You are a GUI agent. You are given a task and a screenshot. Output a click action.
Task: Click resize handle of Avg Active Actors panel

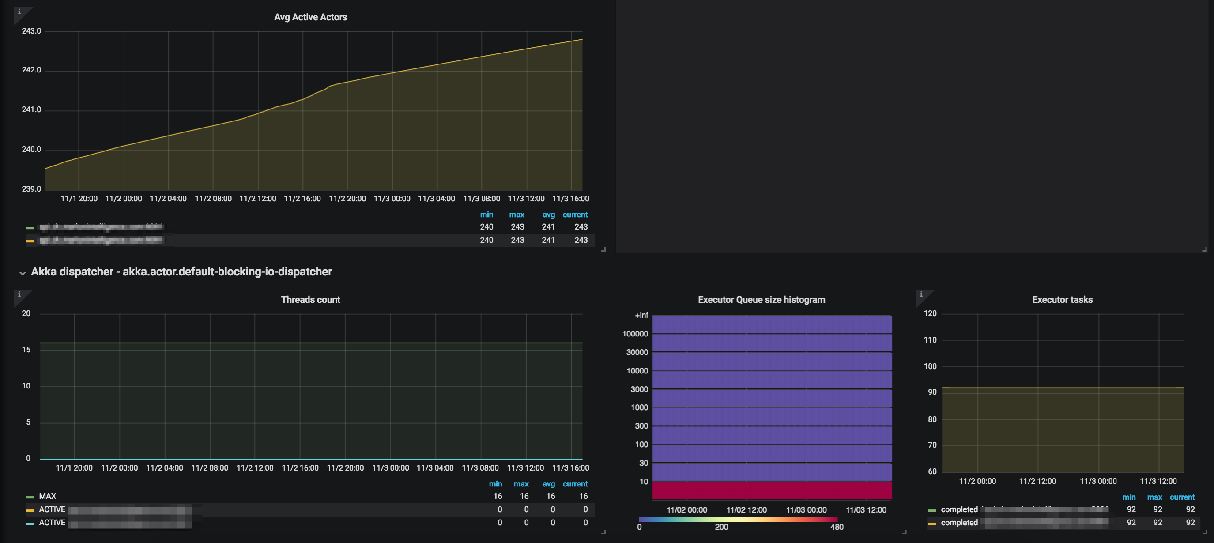click(603, 249)
